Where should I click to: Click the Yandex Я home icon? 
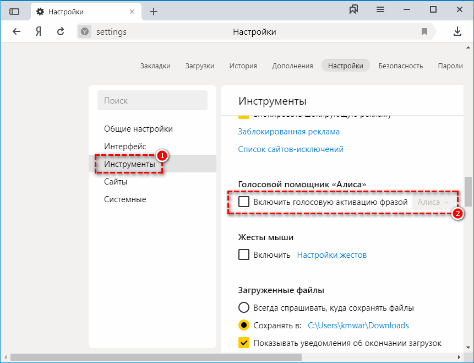point(37,31)
